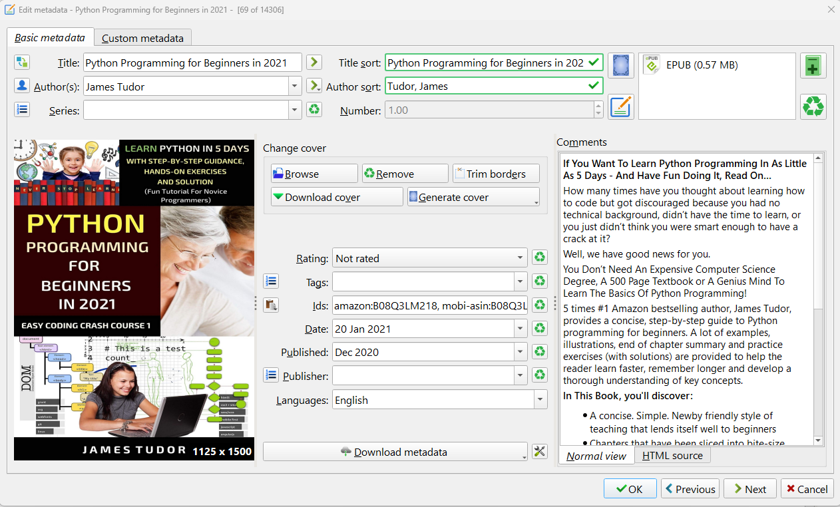Set cover from book format icon
Viewport: 840px width, 507px height.
click(621, 66)
